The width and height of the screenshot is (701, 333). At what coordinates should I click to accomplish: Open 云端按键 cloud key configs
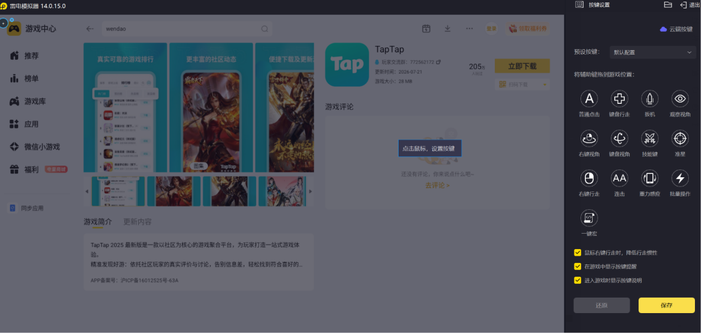click(676, 29)
